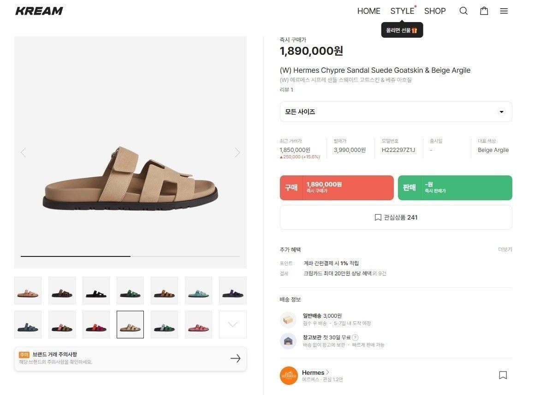The width and height of the screenshot is (546, 395).
Task: Navigate to the SHOP menu
Action: pyautogui.click(x=435, y=11)
